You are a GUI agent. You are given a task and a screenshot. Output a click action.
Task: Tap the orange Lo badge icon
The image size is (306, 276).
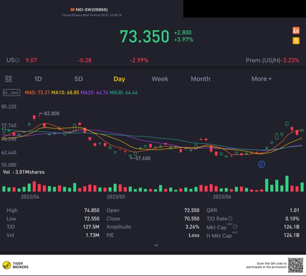[296, 31]
